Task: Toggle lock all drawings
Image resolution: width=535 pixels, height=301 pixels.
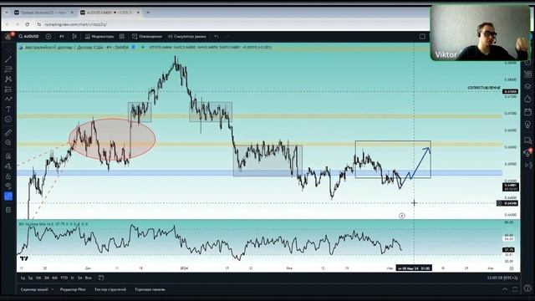Action: click(x=8, y=176)
